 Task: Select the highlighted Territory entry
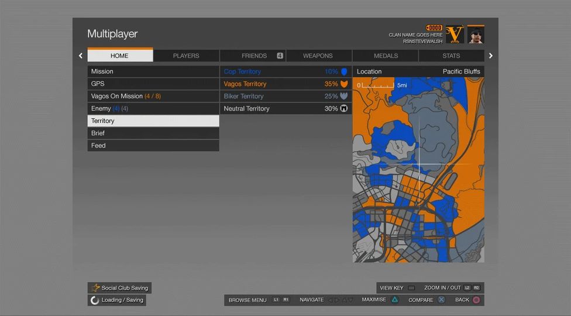[x=153, y=121]
